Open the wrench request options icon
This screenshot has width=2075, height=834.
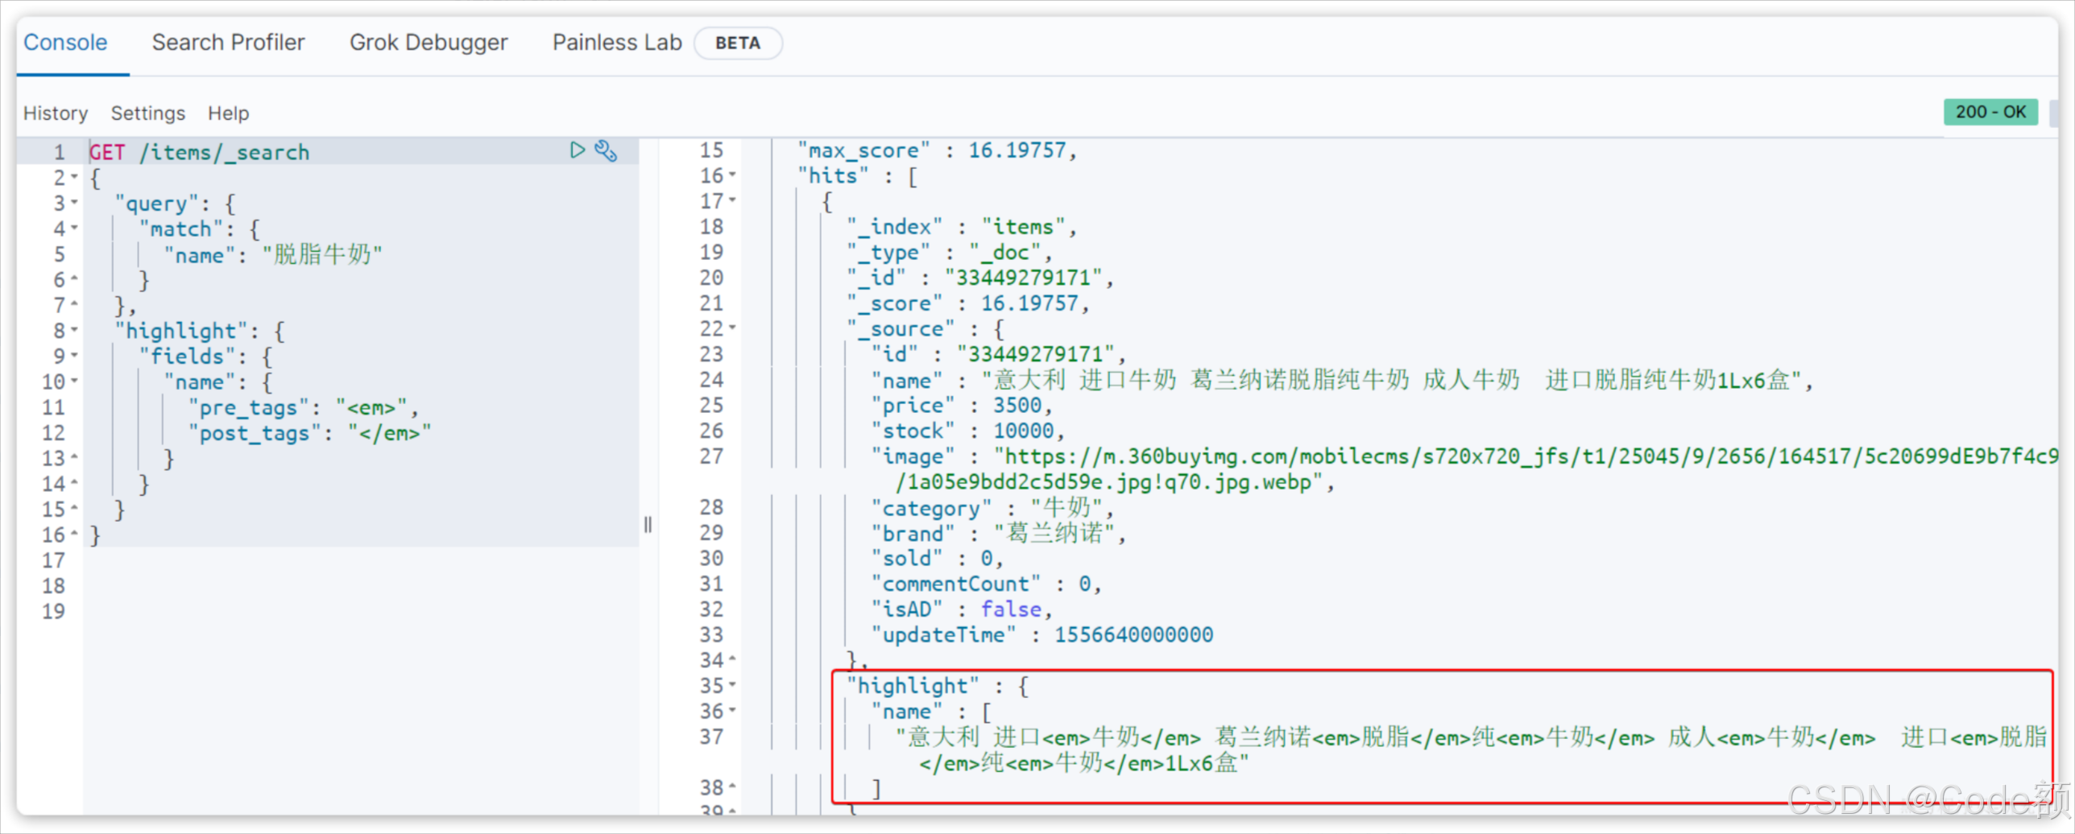(x=606, y=151)
